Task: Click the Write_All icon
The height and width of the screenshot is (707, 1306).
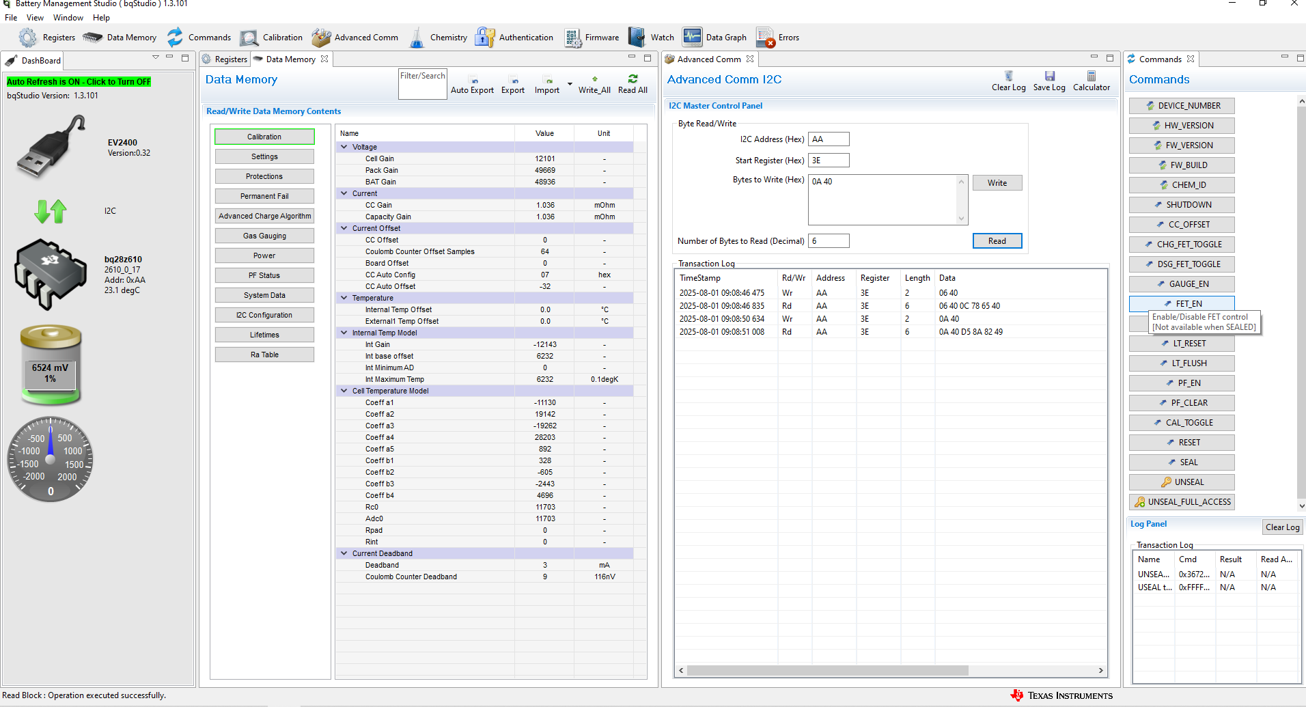Action: tap(595, 79)
